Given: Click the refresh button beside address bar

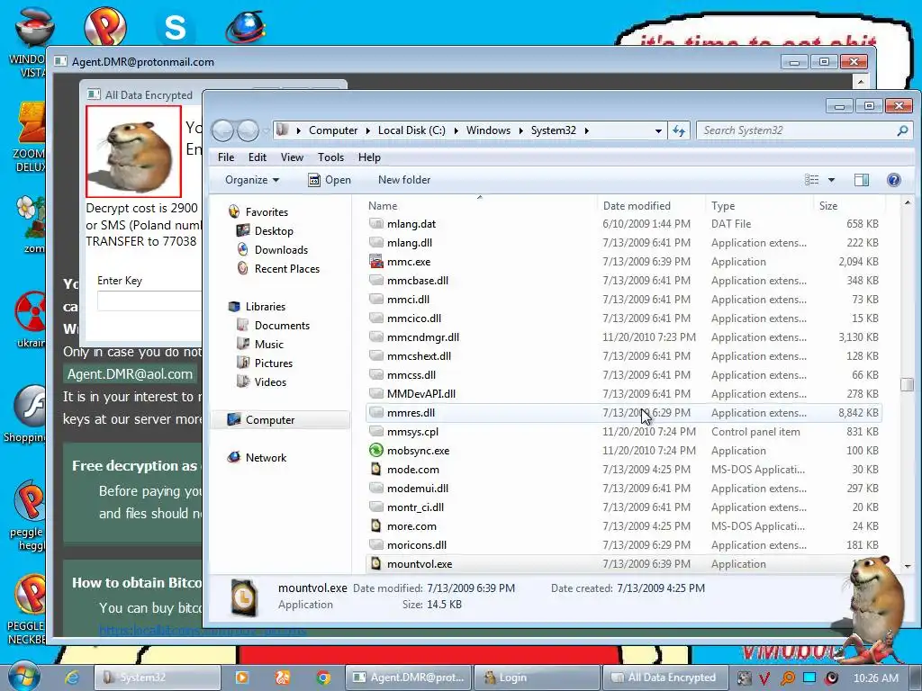Looking at the screenshot, I should [679, 130].
